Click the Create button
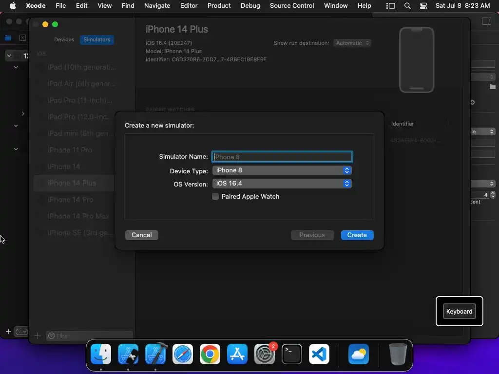 pyautogui.click(x=357, y=235)
